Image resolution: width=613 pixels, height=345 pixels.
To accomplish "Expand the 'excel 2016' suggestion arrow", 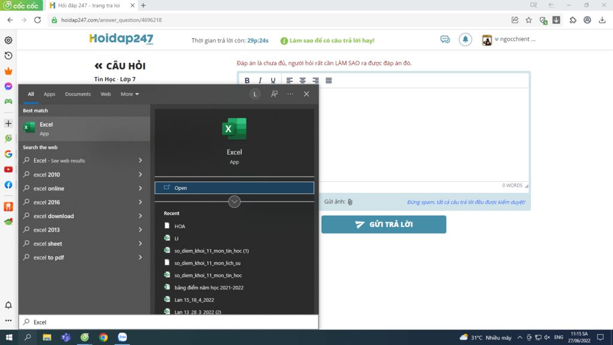I will tap(140, 202).
